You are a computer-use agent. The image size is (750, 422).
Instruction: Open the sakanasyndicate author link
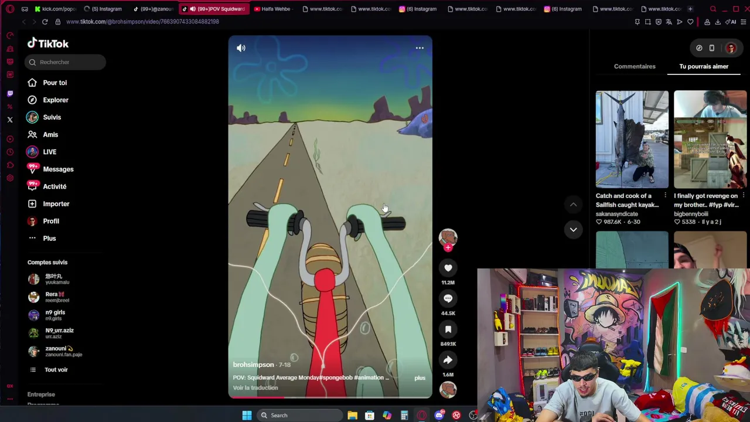(617, 214)
